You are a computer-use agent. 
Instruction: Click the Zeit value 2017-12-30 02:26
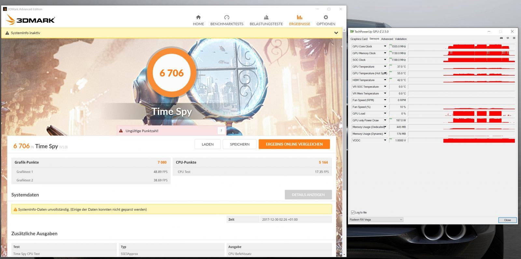[280, 219]
